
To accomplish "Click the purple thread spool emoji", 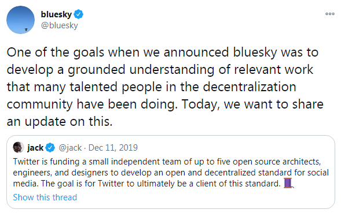I will [289, 183].
